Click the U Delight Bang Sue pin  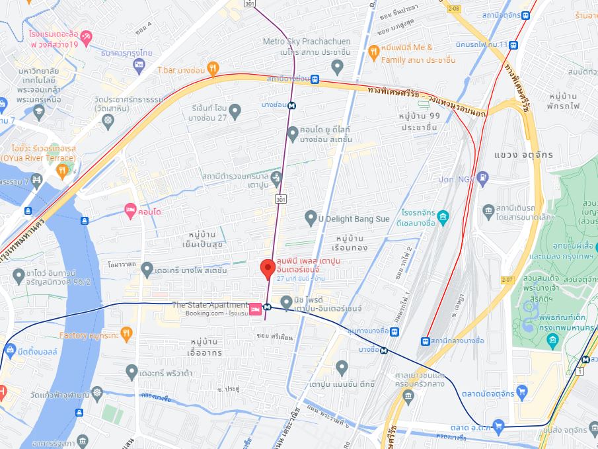(x=311, y=218)
